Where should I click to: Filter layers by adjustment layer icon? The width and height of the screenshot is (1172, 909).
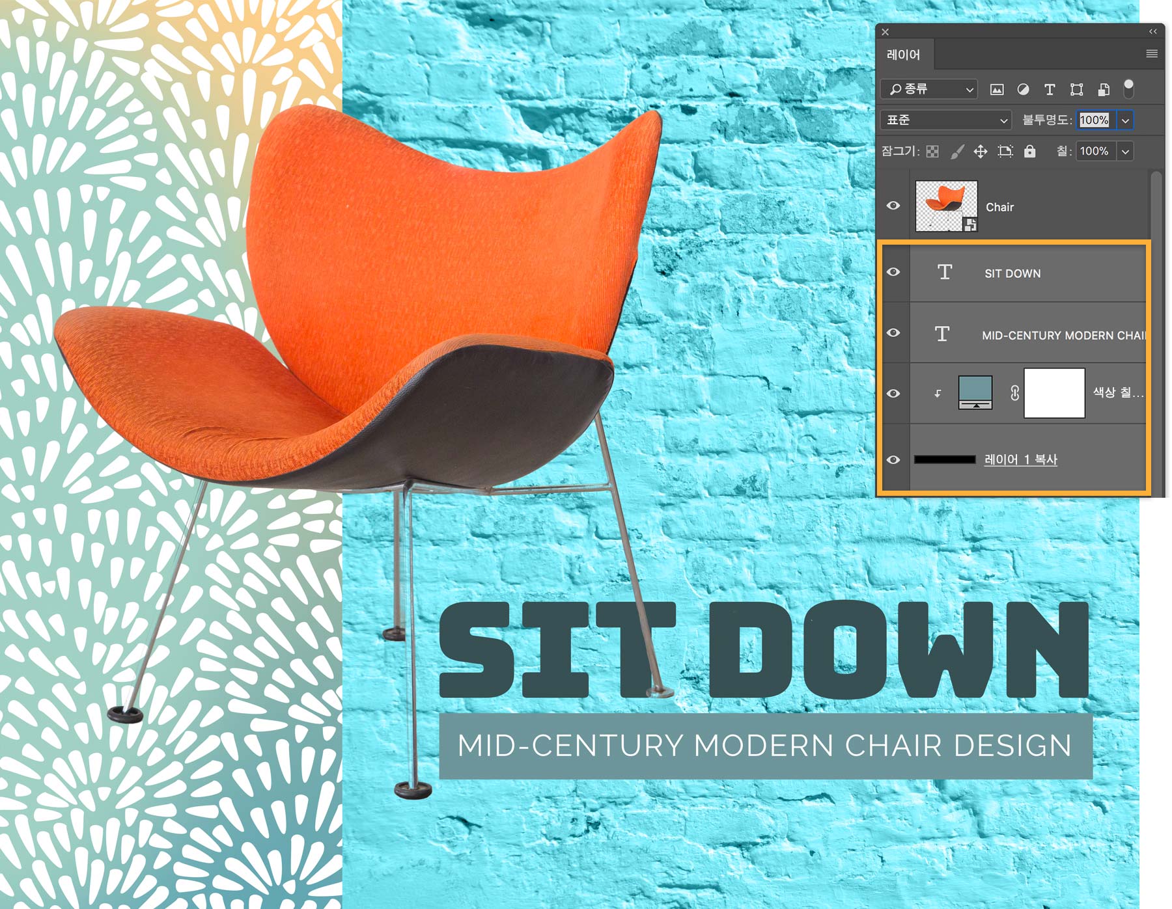(1024, 90)
